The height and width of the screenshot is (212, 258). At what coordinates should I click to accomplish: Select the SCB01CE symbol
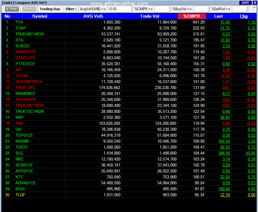tap(24, 165)
